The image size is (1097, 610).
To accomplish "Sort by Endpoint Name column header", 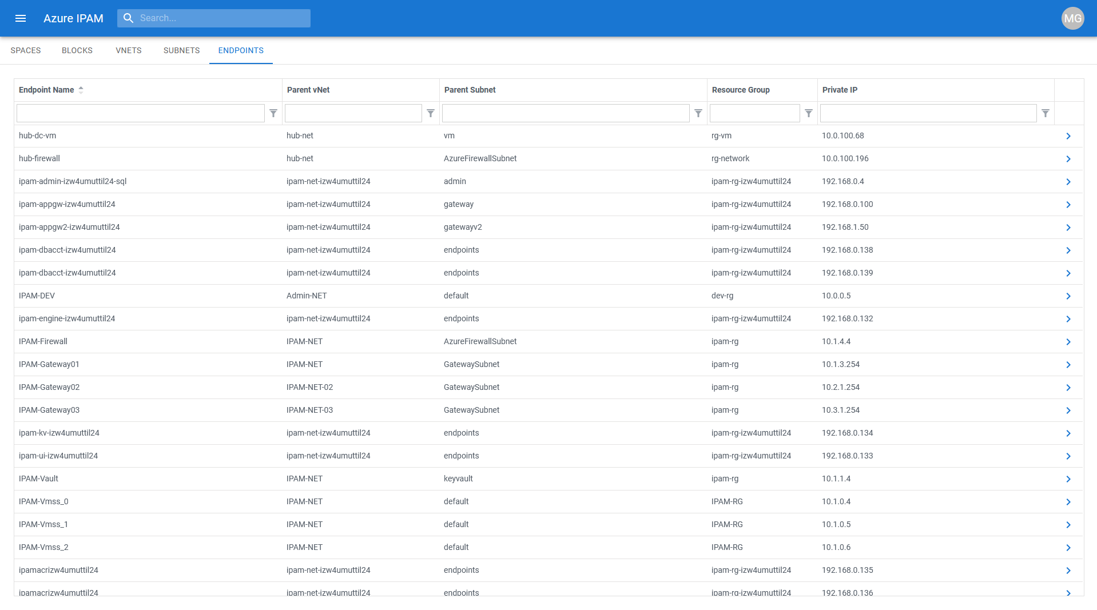I will [46, 90].
